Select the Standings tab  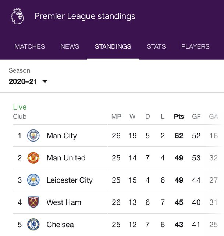pos(113,47)
